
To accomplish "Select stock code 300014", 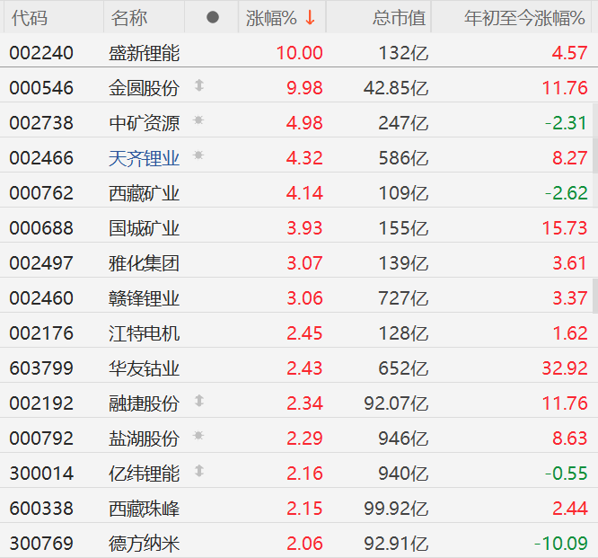I will coord(41,474).
